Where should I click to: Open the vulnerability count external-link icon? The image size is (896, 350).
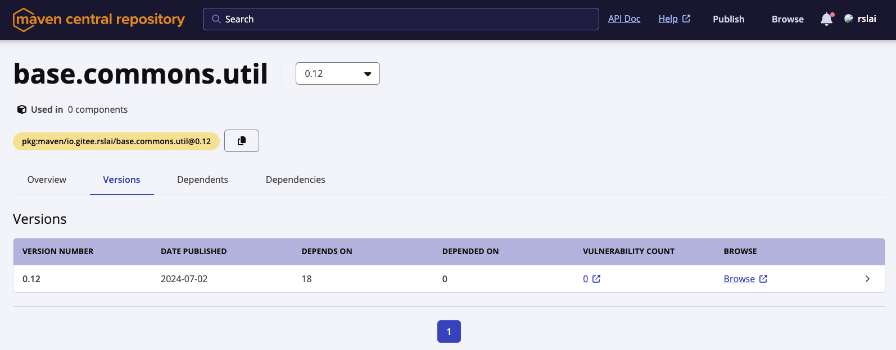(x=596, y=279)
